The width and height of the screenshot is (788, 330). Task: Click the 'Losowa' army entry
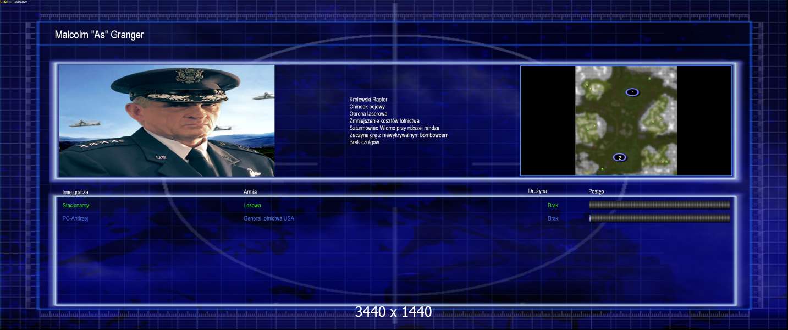(252, 206)
